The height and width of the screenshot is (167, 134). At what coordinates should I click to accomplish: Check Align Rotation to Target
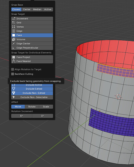13,69
